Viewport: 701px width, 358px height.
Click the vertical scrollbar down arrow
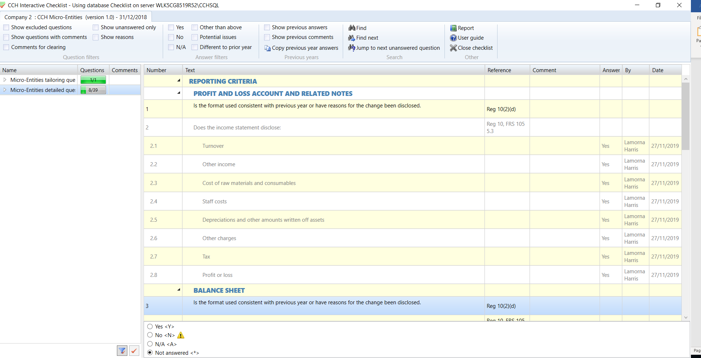686,318
